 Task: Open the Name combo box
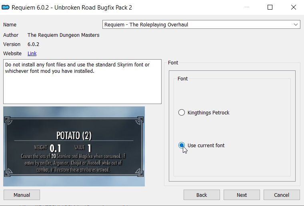[x=201, y=25]
